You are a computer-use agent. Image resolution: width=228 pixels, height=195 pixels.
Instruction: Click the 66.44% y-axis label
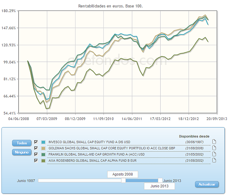point(9,96)
